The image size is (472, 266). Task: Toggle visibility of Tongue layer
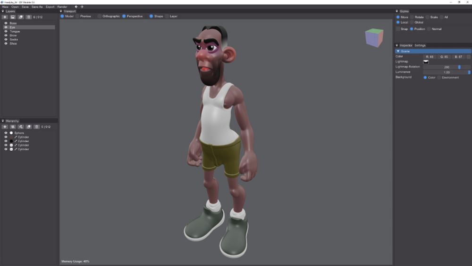(x=6, y=31)
